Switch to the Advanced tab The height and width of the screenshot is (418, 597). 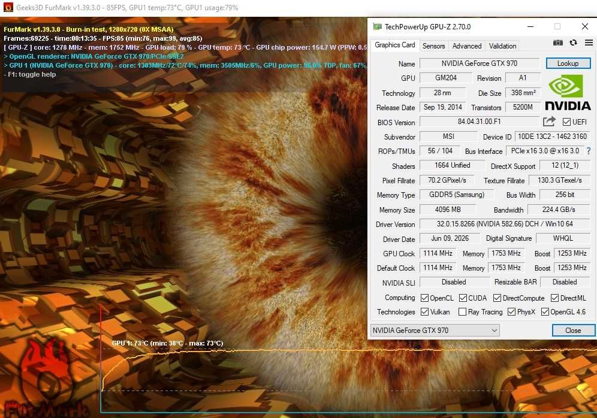coord(467,46)
